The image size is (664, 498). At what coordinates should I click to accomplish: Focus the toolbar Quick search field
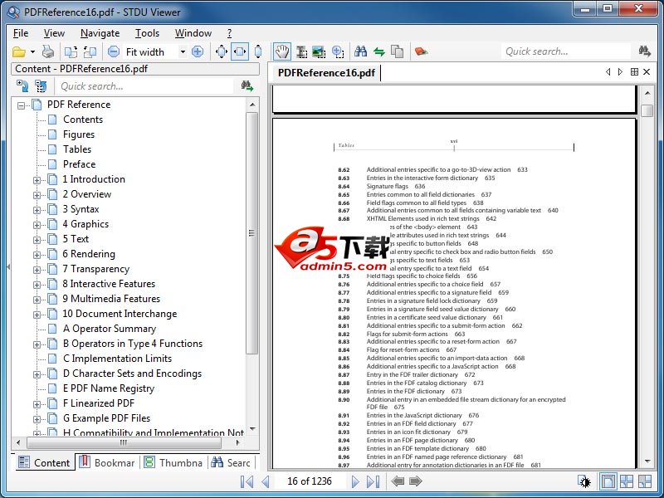click(x=566, y=51)
